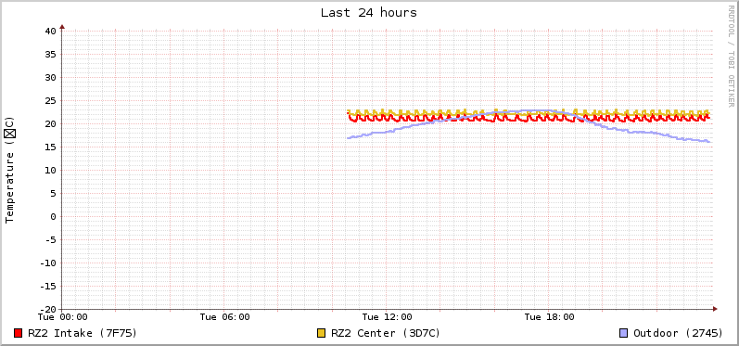Click the blue Outdoor legend swatch
Image resolution: width=739 pixels, height=346 pixels.
623,333
